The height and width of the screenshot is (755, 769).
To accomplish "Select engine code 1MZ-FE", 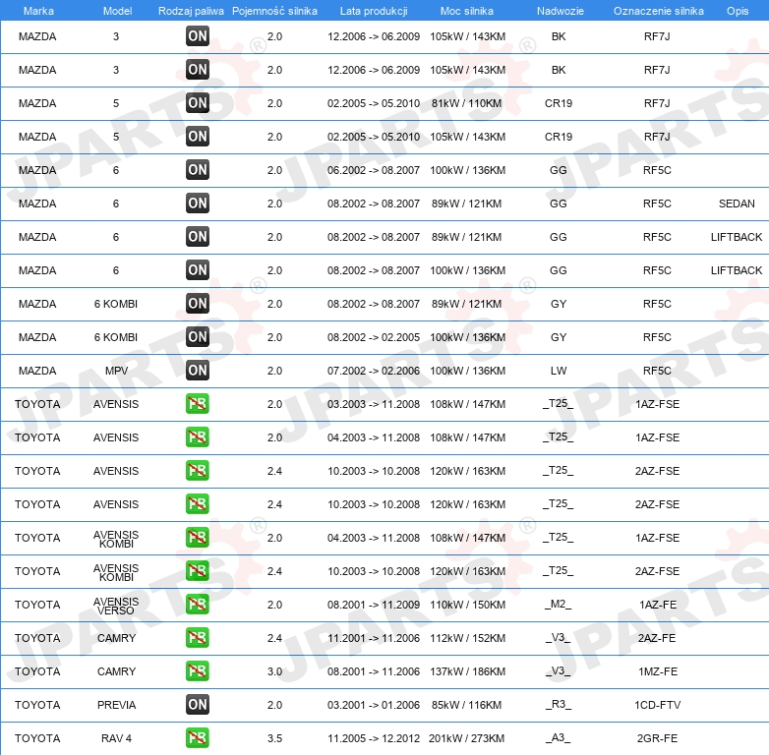I will [658, 671].
